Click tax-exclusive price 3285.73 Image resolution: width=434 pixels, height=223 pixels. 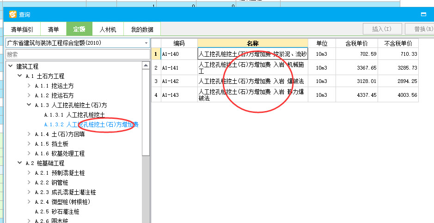(407, 68)
